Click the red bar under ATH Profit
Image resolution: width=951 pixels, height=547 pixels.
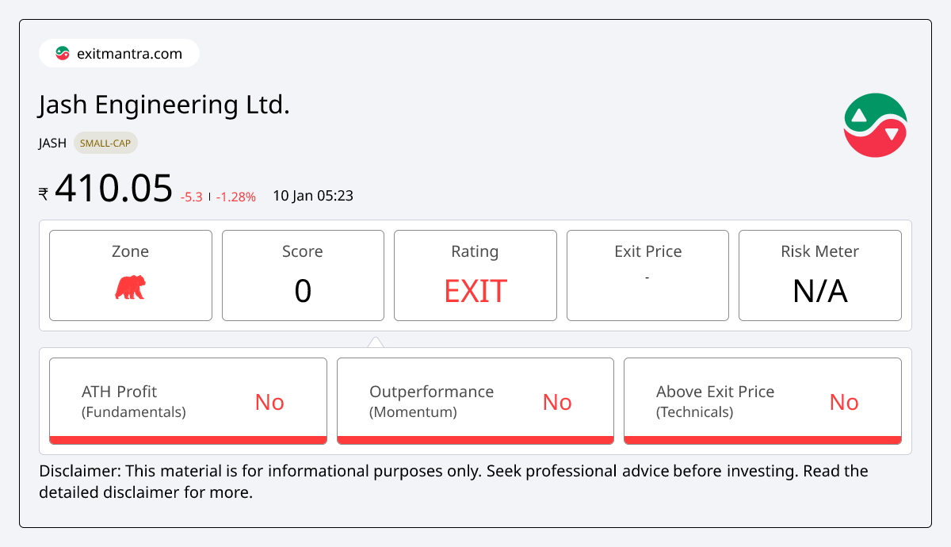click(x=188, y=440)
